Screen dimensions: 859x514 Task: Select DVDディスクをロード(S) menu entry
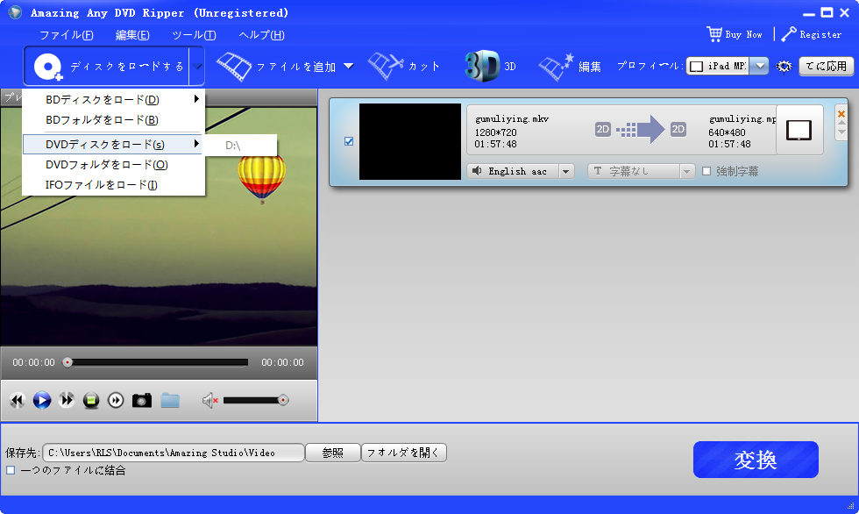pos(112,145)
